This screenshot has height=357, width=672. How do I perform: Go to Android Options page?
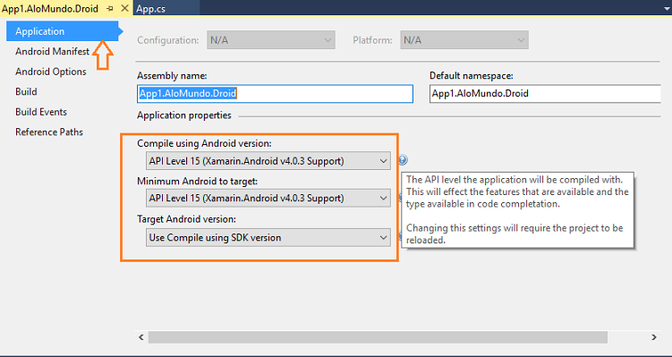coord(51,72)
